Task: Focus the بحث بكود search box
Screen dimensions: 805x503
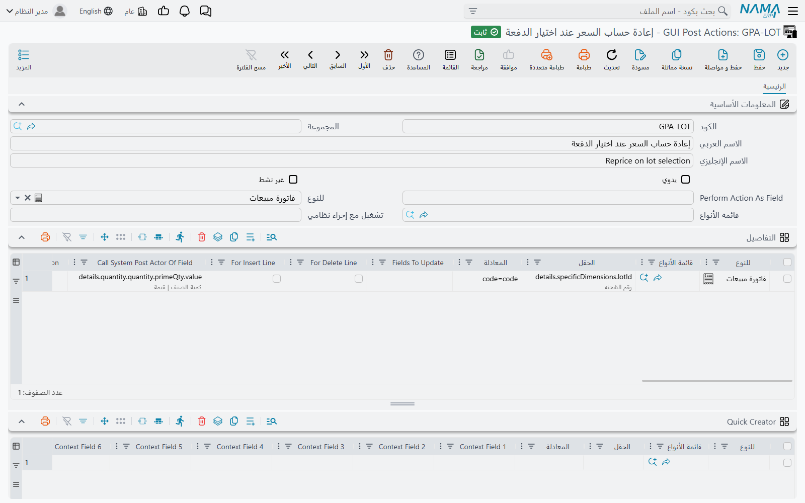Action: [x=596, y=11]
